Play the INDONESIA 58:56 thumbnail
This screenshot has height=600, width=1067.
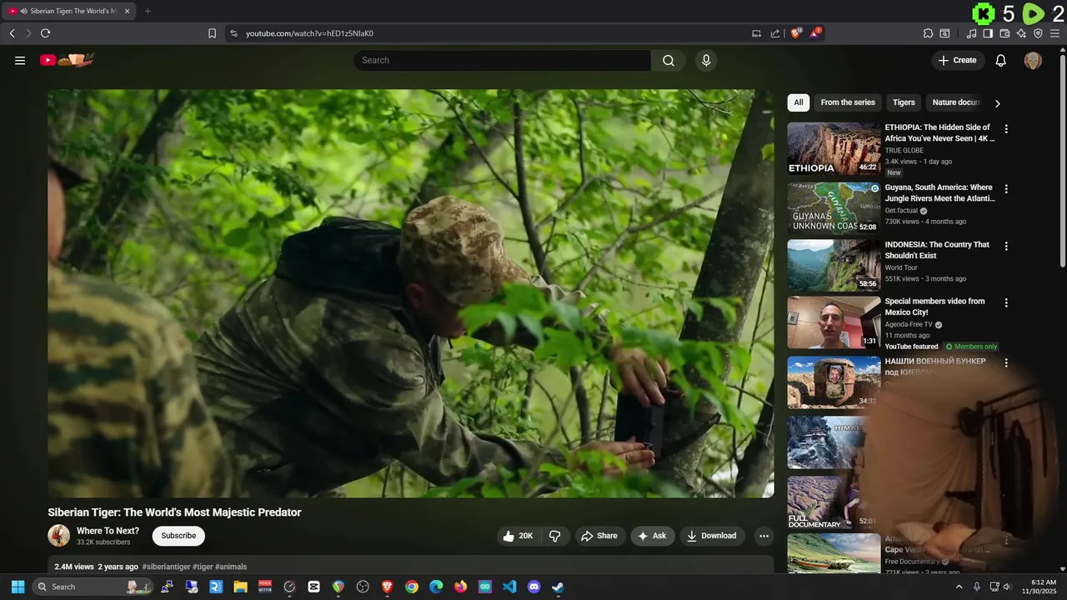pyautogui.click(x=834, y=265)
